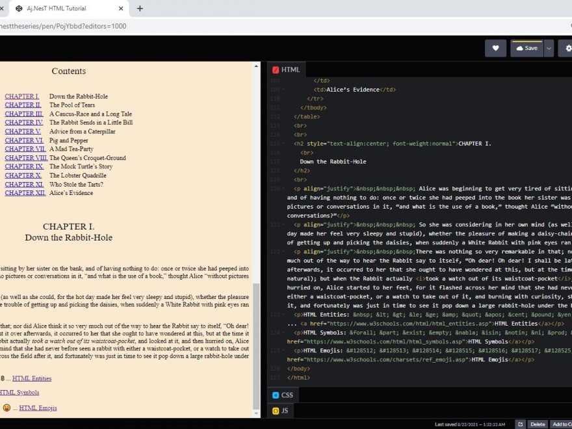Click the yellow JS panel icon
Viewport: 572px width, 429px height.
276,411
